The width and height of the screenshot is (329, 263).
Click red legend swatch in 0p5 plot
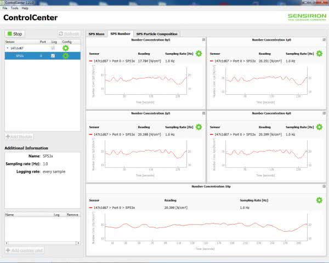90,61
